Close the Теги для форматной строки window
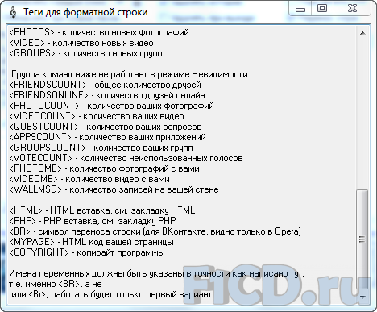The height and width of the screenshot is (312, 377). (352, 9)
